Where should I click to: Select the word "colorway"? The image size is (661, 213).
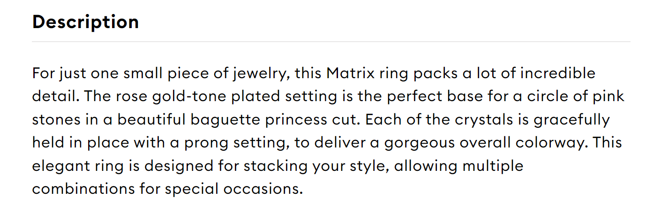click(x=553, y=144)
